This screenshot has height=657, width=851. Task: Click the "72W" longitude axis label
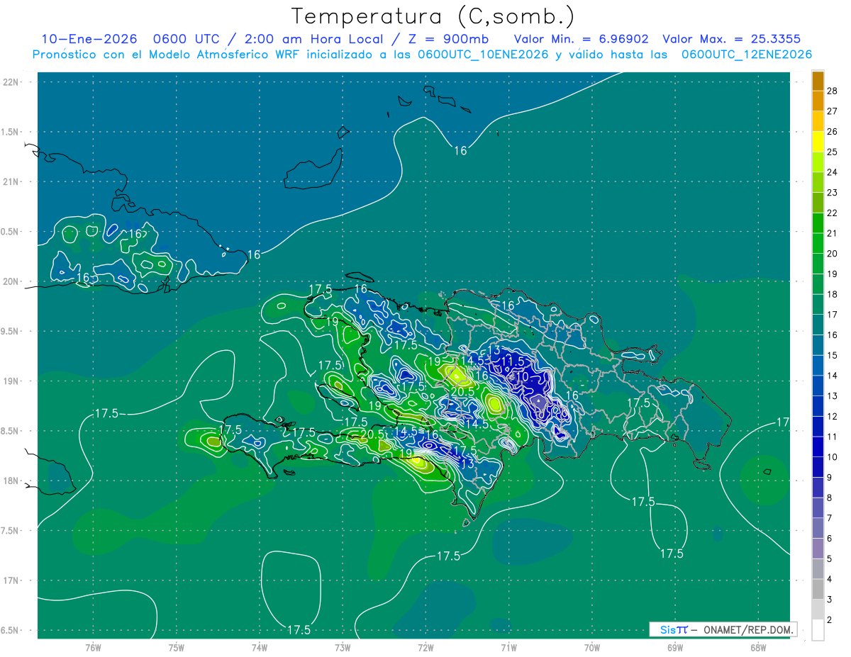pyautogui.click(x=425, y=647)
